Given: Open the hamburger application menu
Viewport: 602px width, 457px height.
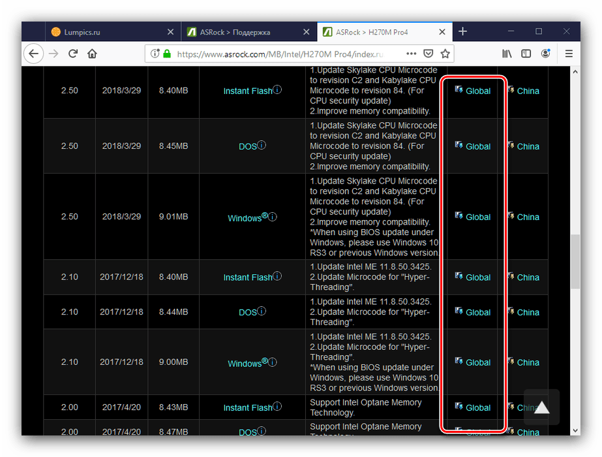Looking at the screenshot, I should tap(569, 54).
